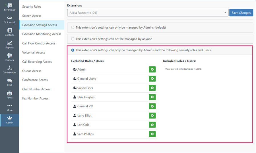Screen dimensions: 256x153
Task: Open the Chat sidebar icon
Action: coord(9,82)
